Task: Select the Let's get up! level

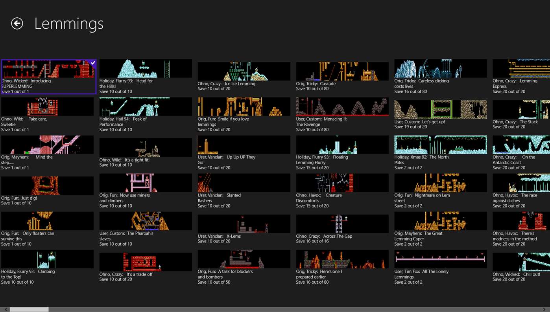Action: [441, 115]
